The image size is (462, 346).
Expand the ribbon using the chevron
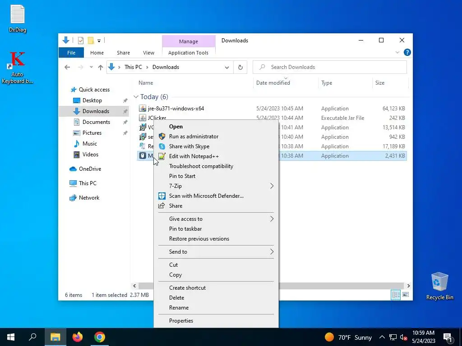(397, 52)
